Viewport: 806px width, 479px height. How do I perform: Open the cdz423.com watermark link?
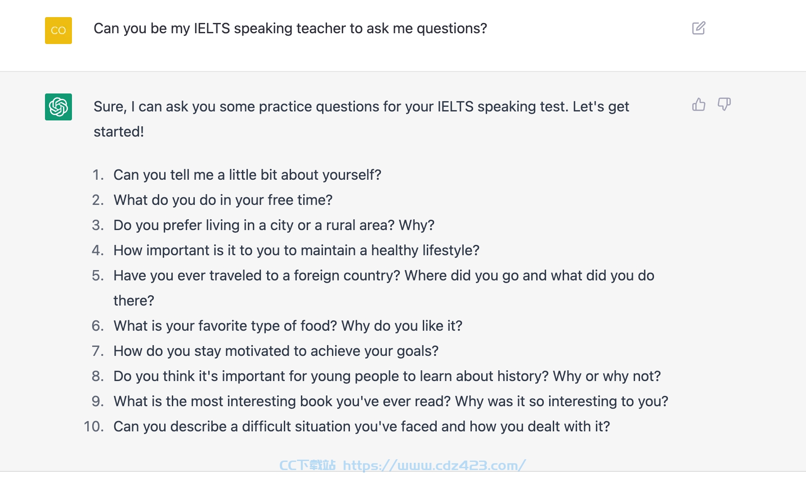[x=434, y=465]
